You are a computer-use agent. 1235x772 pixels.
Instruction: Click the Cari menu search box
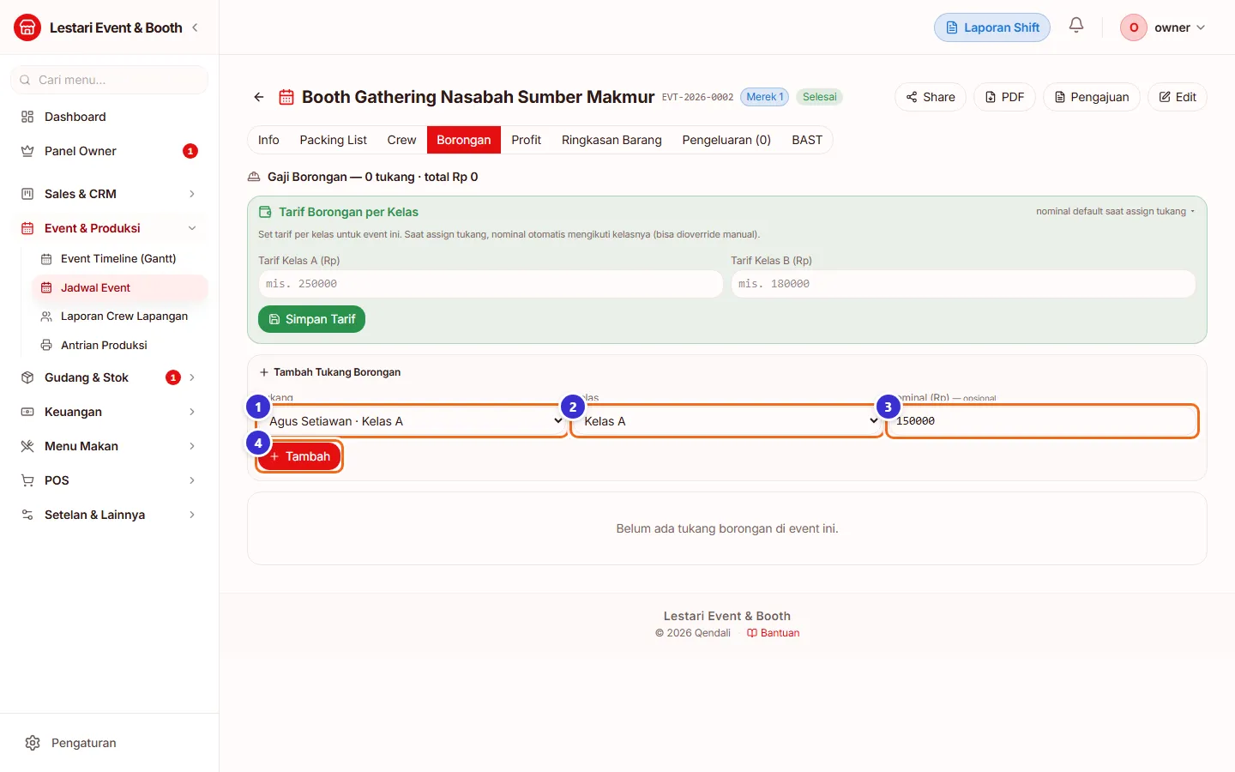pos(109,80)
